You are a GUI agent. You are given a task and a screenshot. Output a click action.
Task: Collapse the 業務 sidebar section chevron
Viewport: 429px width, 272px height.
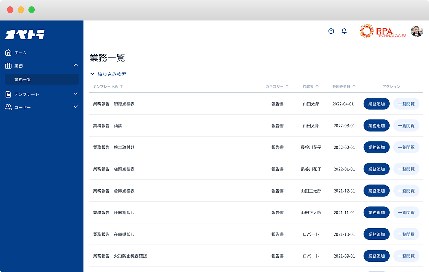(x=75, y=65)
